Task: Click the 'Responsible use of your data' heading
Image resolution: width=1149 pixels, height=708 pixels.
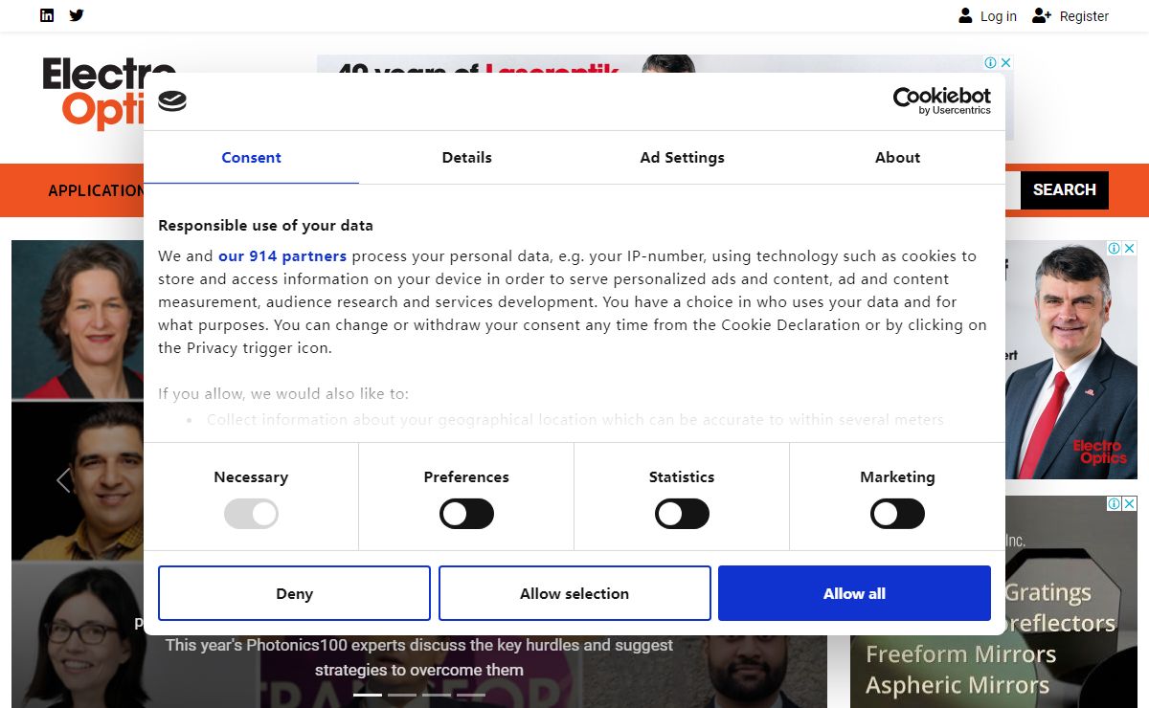Action: click(265, 226)
